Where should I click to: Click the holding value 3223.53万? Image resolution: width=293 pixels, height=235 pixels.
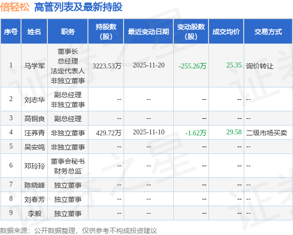point(107,66)
